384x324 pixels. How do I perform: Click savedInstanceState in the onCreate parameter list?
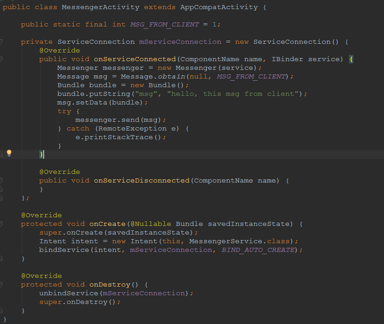tap(249, 224)
